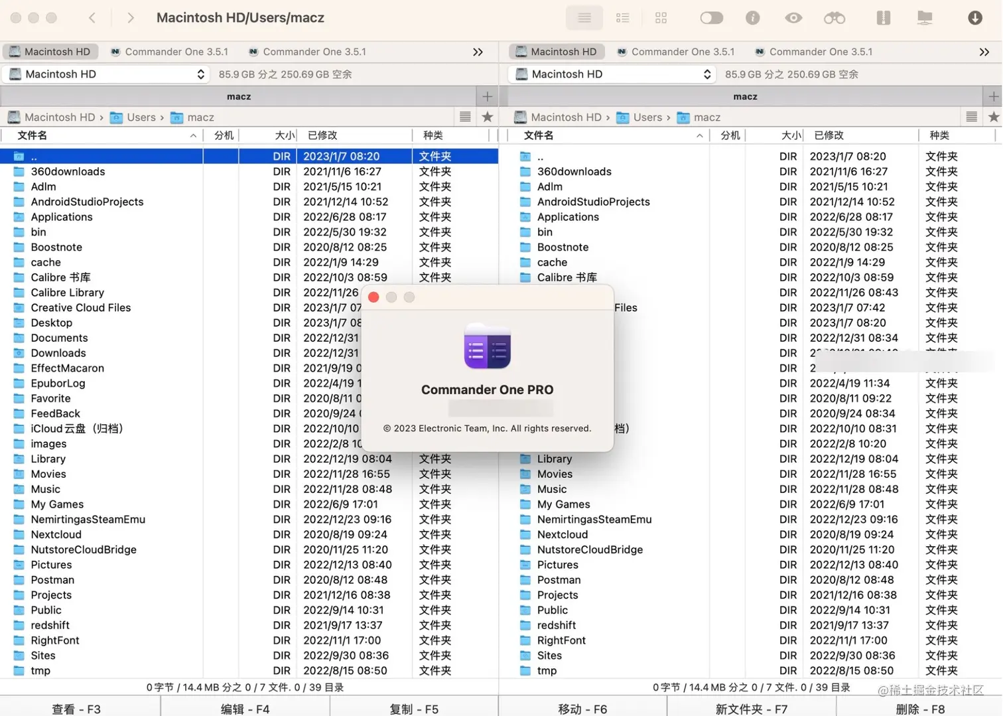The width and height of the screenshot is (1003, 716).
Task: Sort left pane by 已修改 column
Action: 355,135
